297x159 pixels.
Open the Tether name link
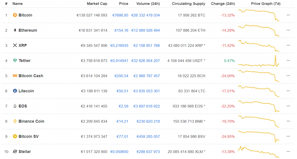(x=25, y=61)
